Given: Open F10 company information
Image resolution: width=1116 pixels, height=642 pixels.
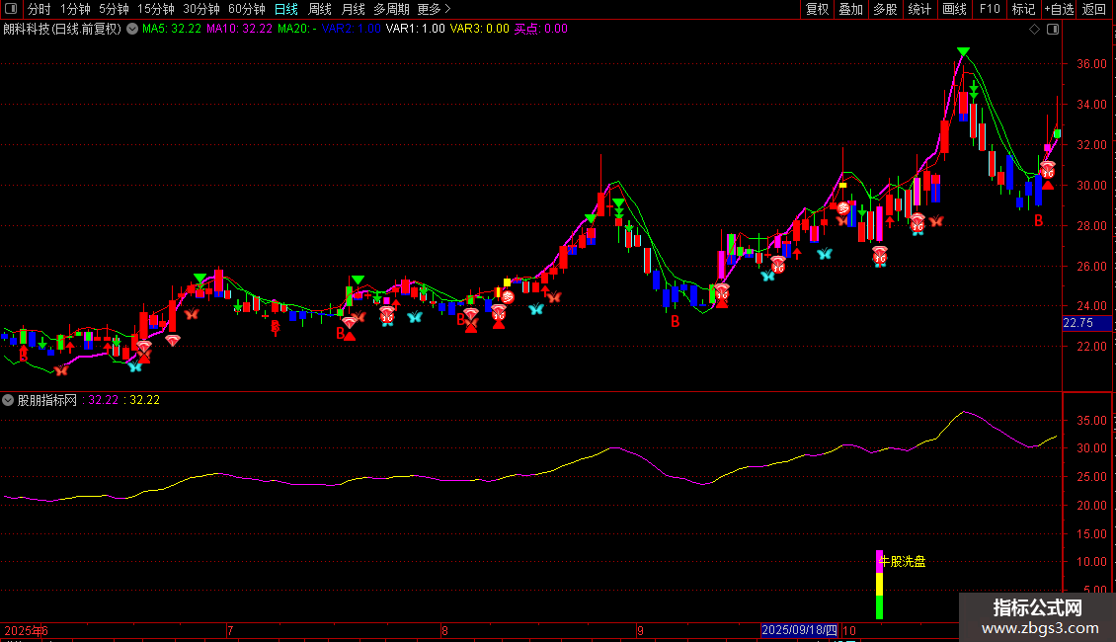Looking at the screenshot, I should point(989,9).
